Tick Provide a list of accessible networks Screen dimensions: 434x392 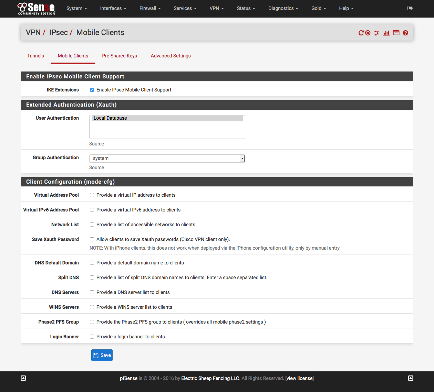(x=92, y=225)
